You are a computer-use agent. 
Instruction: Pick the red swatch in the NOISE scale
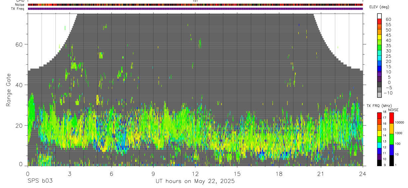(391, 118)
